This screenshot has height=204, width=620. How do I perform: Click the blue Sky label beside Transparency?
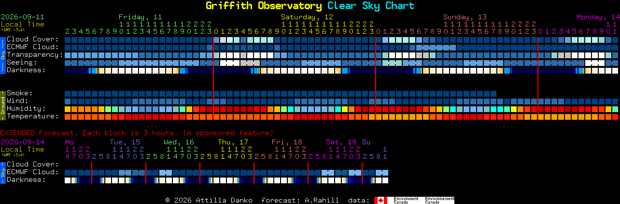click(2, 54)
